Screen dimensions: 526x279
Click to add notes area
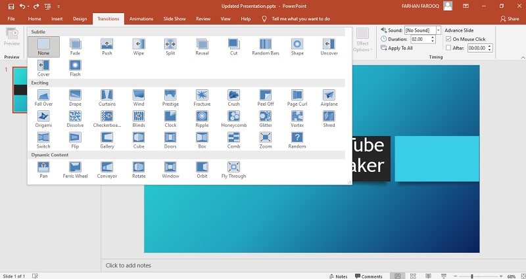point(128,265)
